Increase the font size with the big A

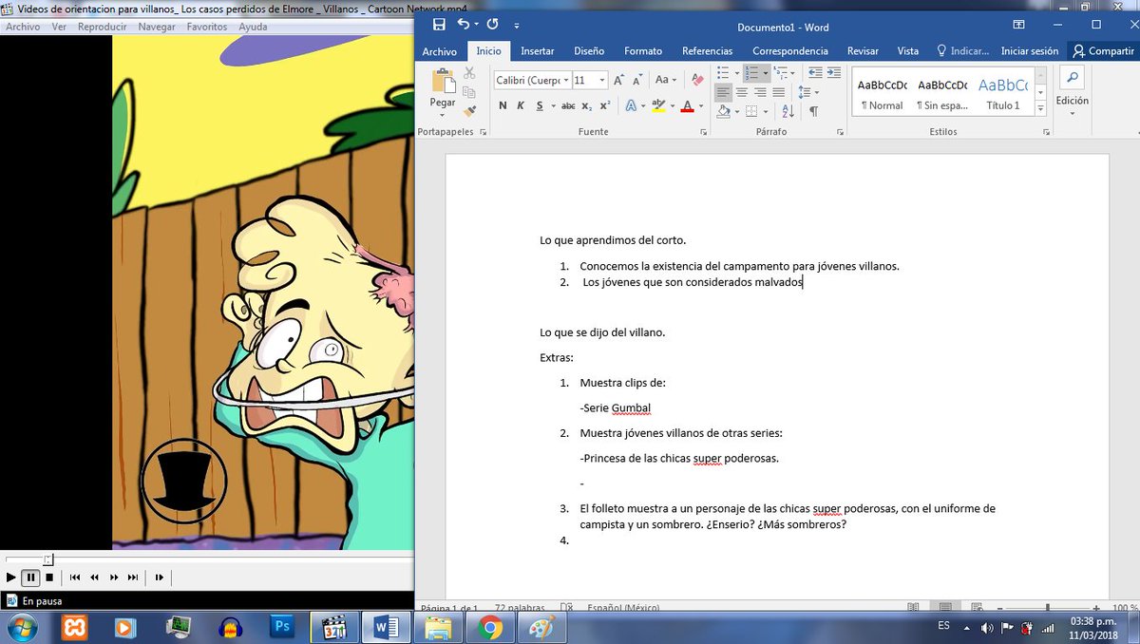[x=621, y=81]
